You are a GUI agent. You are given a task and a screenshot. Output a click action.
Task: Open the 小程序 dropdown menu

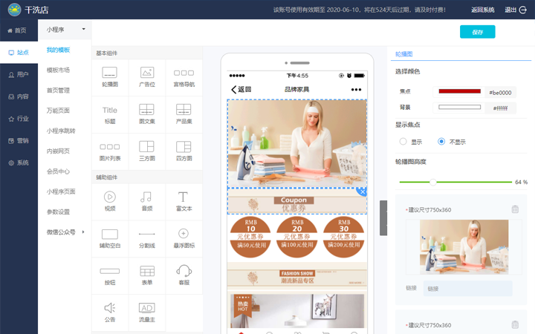coord(65,30)
